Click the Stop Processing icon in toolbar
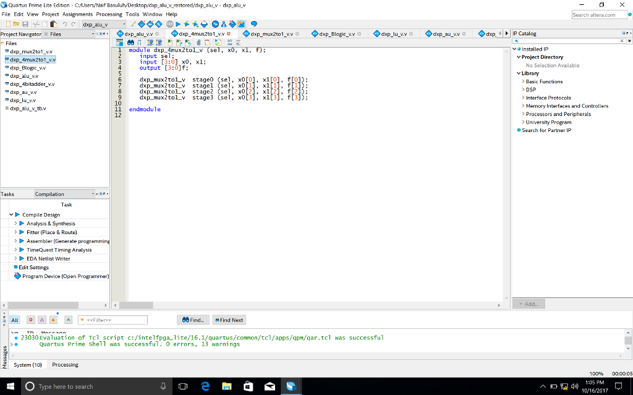This screenshot has height=395, width=633. [x=169, y=24]
